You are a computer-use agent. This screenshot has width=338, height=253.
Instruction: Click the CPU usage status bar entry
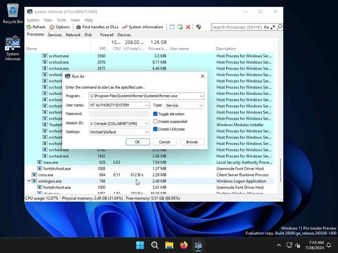(x=42, y=198)
